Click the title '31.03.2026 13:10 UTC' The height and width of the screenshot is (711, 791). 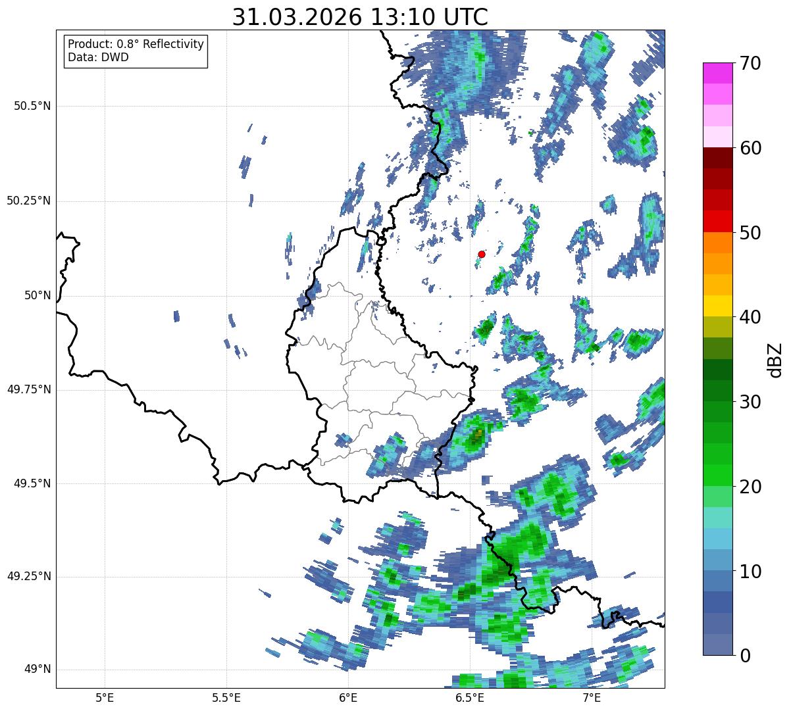[360, 16]
